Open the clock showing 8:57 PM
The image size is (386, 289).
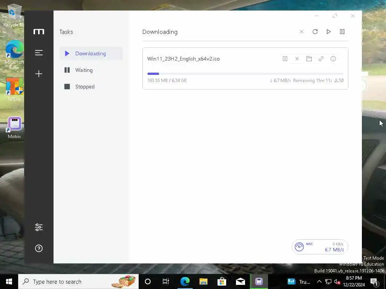354,281
